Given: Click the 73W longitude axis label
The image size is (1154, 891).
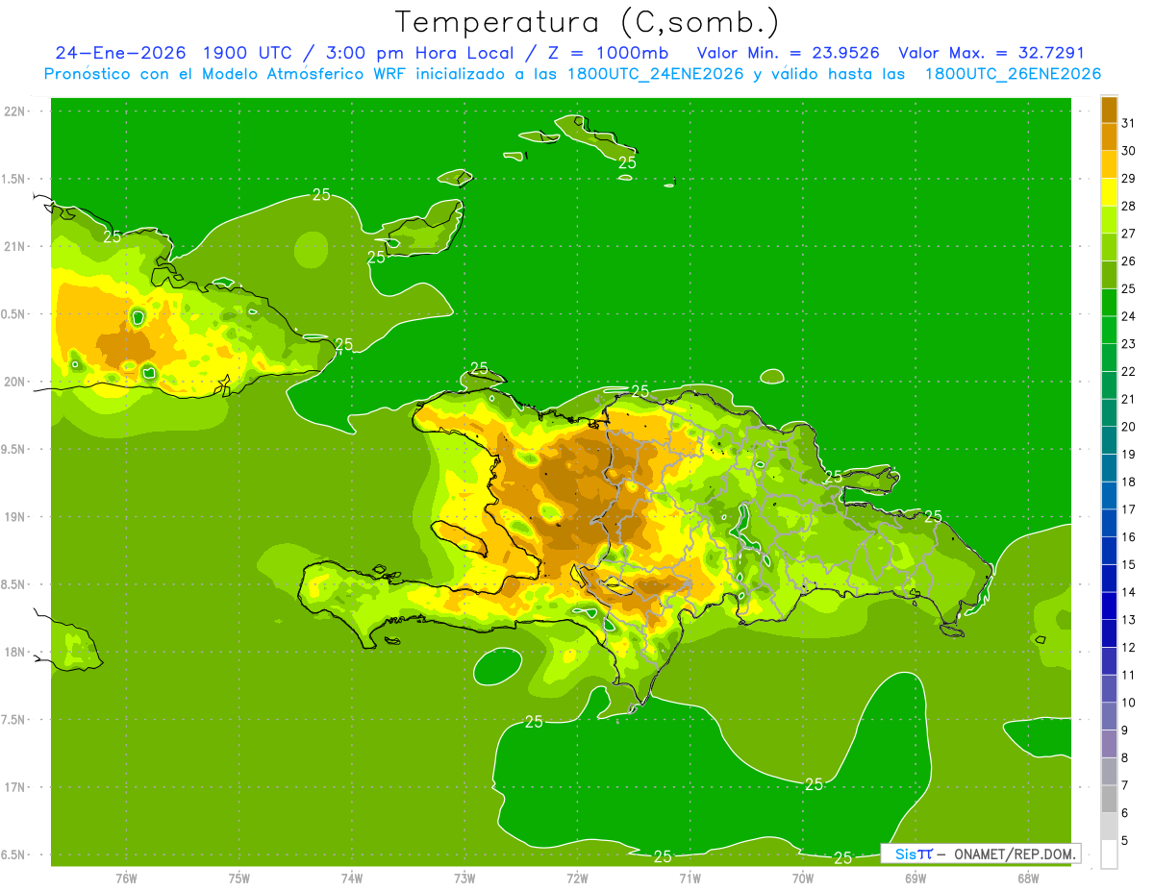Looking at the screenshot, I should coord(464,879).
